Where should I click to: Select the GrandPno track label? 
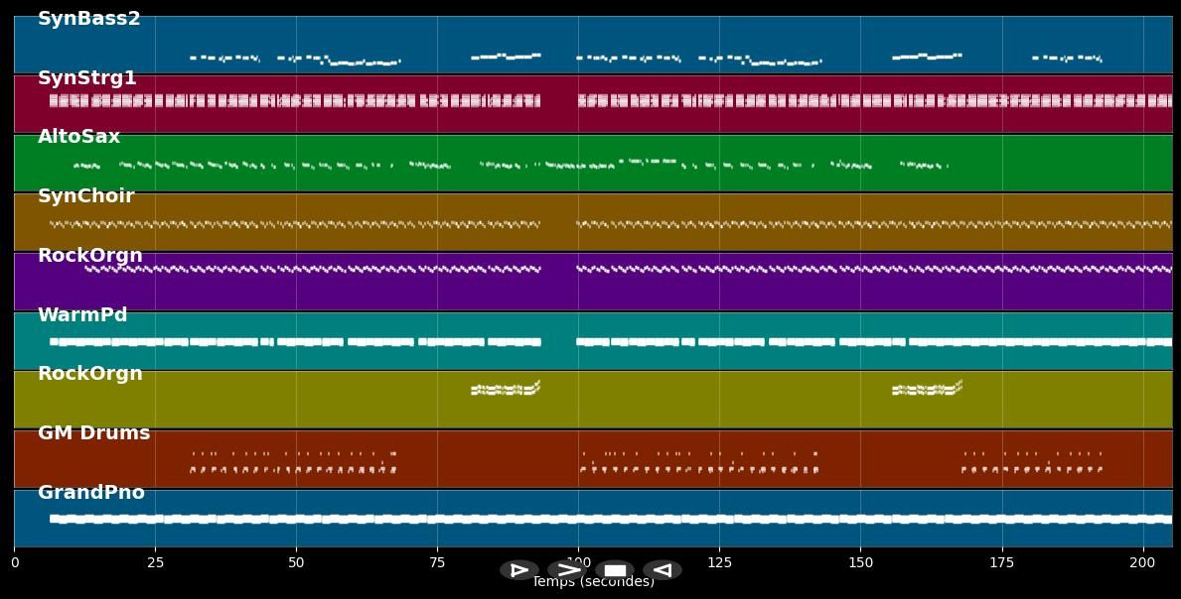click(90, 493)
